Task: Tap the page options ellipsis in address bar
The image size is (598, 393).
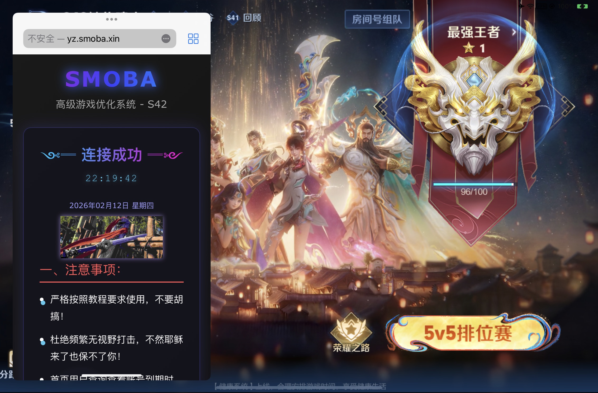Action: click(x=166, y=39)
